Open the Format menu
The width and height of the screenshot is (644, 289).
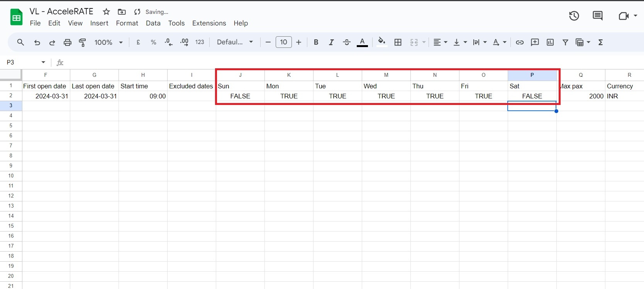pyautogui.click(x=127, y=23)
